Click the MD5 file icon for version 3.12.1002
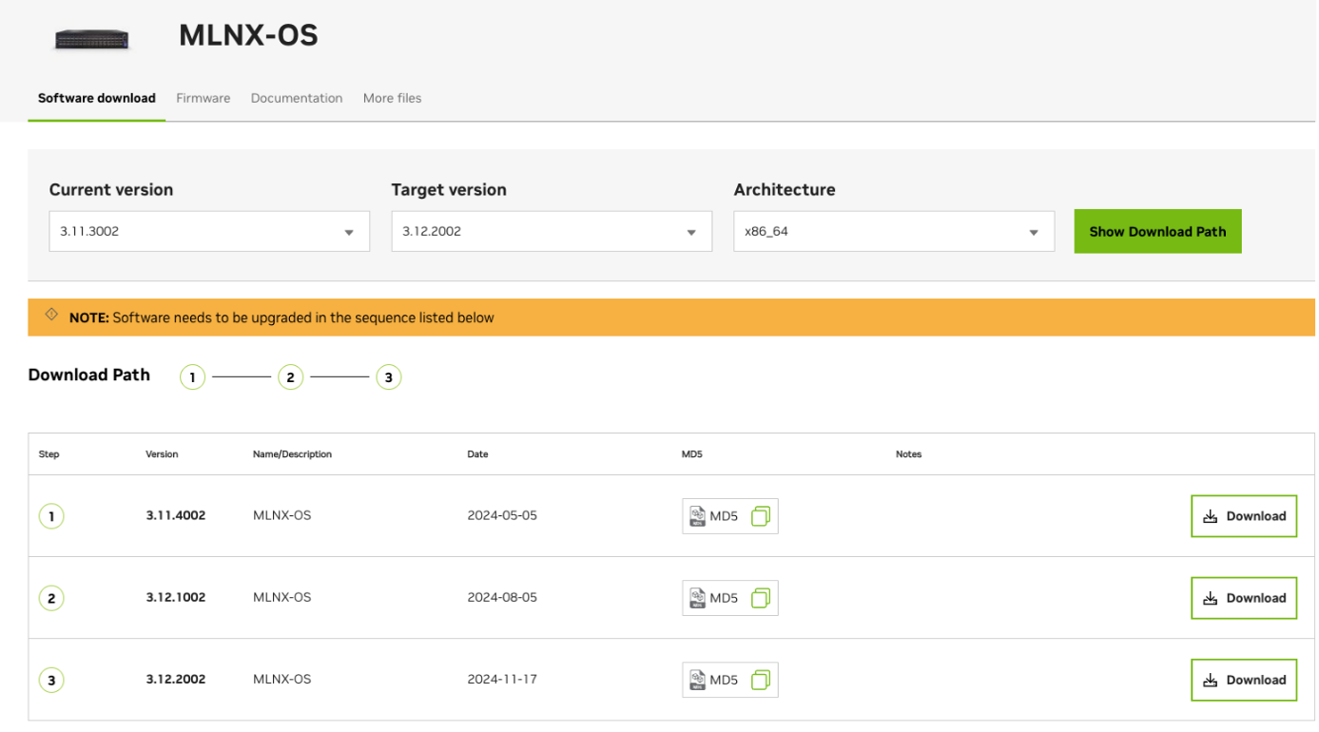Viewport: 1319px width, 732px height. click(x=698, y=598)
